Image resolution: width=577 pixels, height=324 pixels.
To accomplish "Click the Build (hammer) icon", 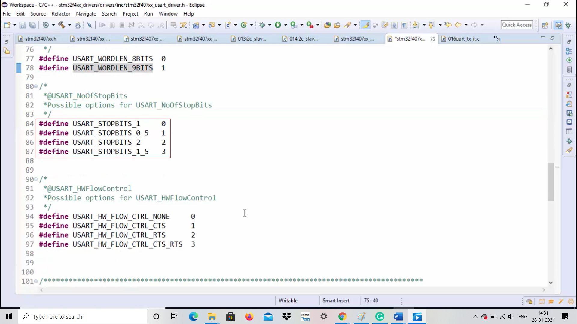I will [x=62, y=25].
